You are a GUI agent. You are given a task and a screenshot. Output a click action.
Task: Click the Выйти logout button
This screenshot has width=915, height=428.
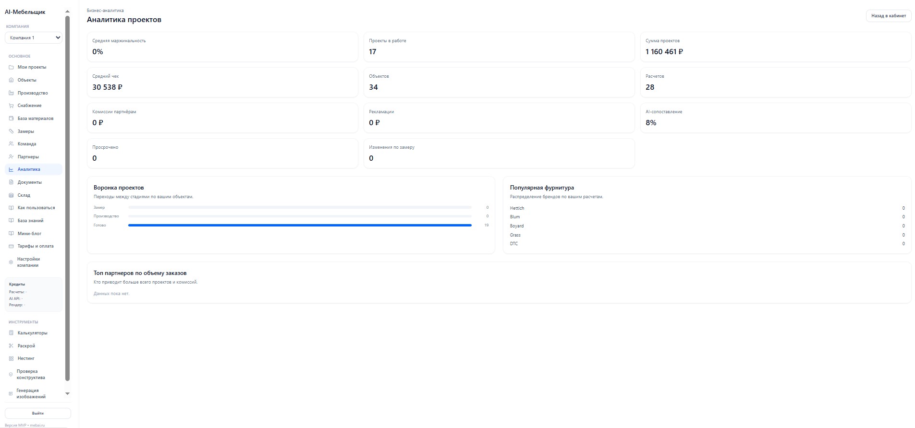coord(38,413)
